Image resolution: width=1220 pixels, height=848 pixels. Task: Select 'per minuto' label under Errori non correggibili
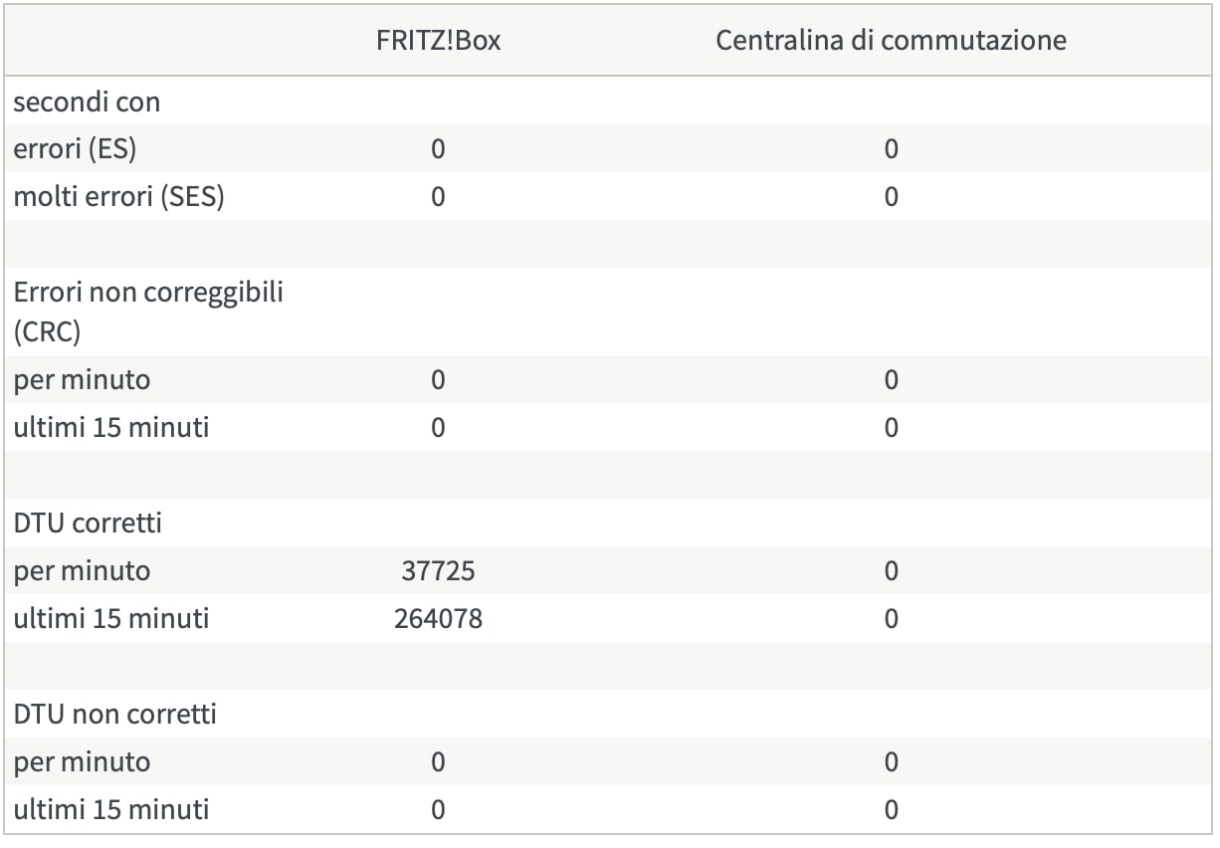(82, 380)
